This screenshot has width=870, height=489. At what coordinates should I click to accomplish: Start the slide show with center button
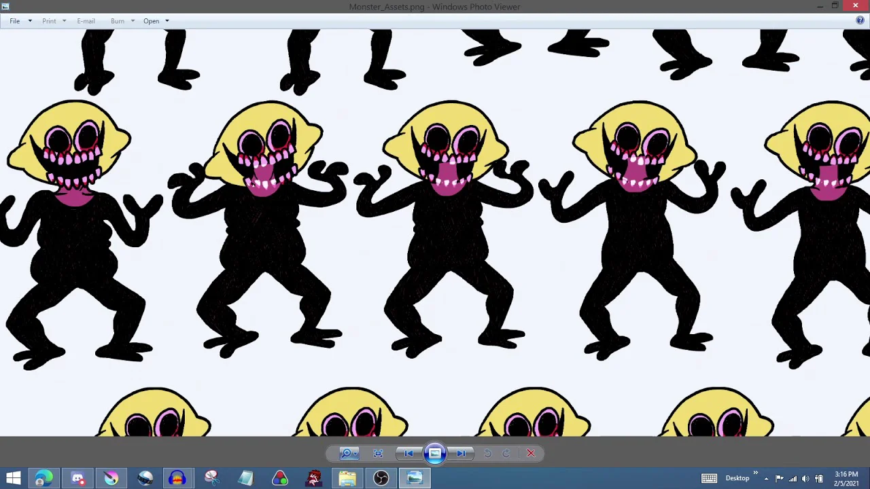tap(435, 454)
